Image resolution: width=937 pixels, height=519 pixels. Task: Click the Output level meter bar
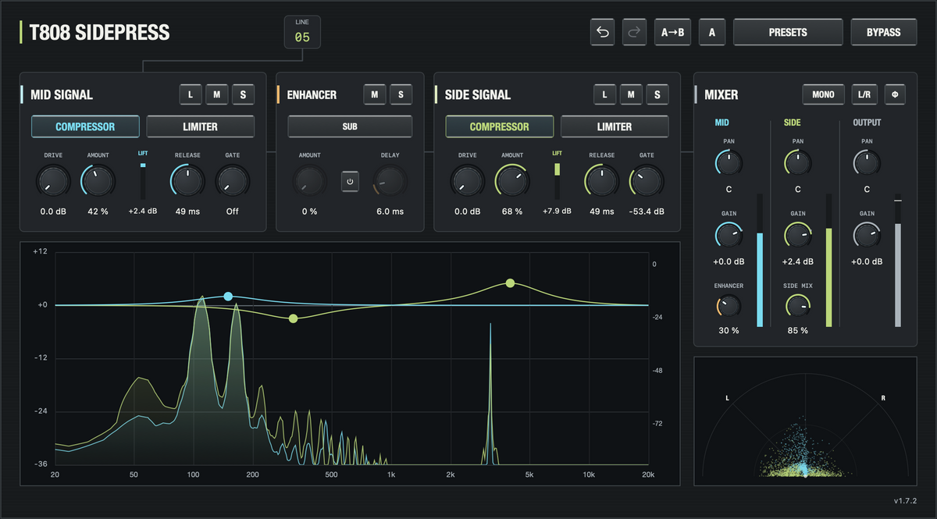(x=898, y=261)
